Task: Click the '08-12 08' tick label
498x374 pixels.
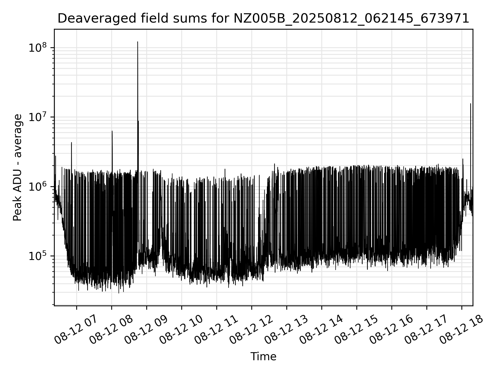Action: (x=111, y=329)
